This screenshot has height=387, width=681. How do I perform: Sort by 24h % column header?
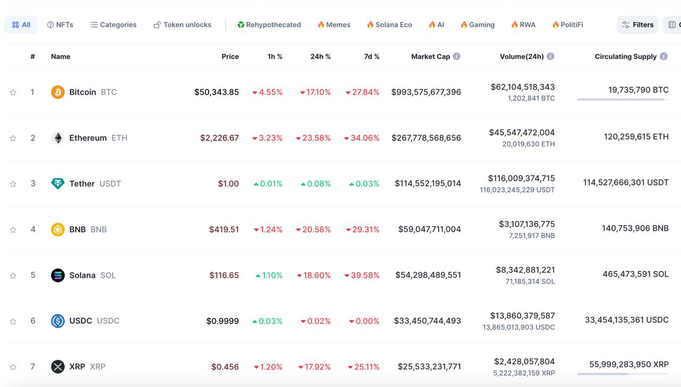coord(320,56)
